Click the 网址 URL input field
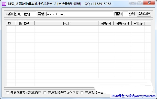157x99 pixels. coord(80,14)
